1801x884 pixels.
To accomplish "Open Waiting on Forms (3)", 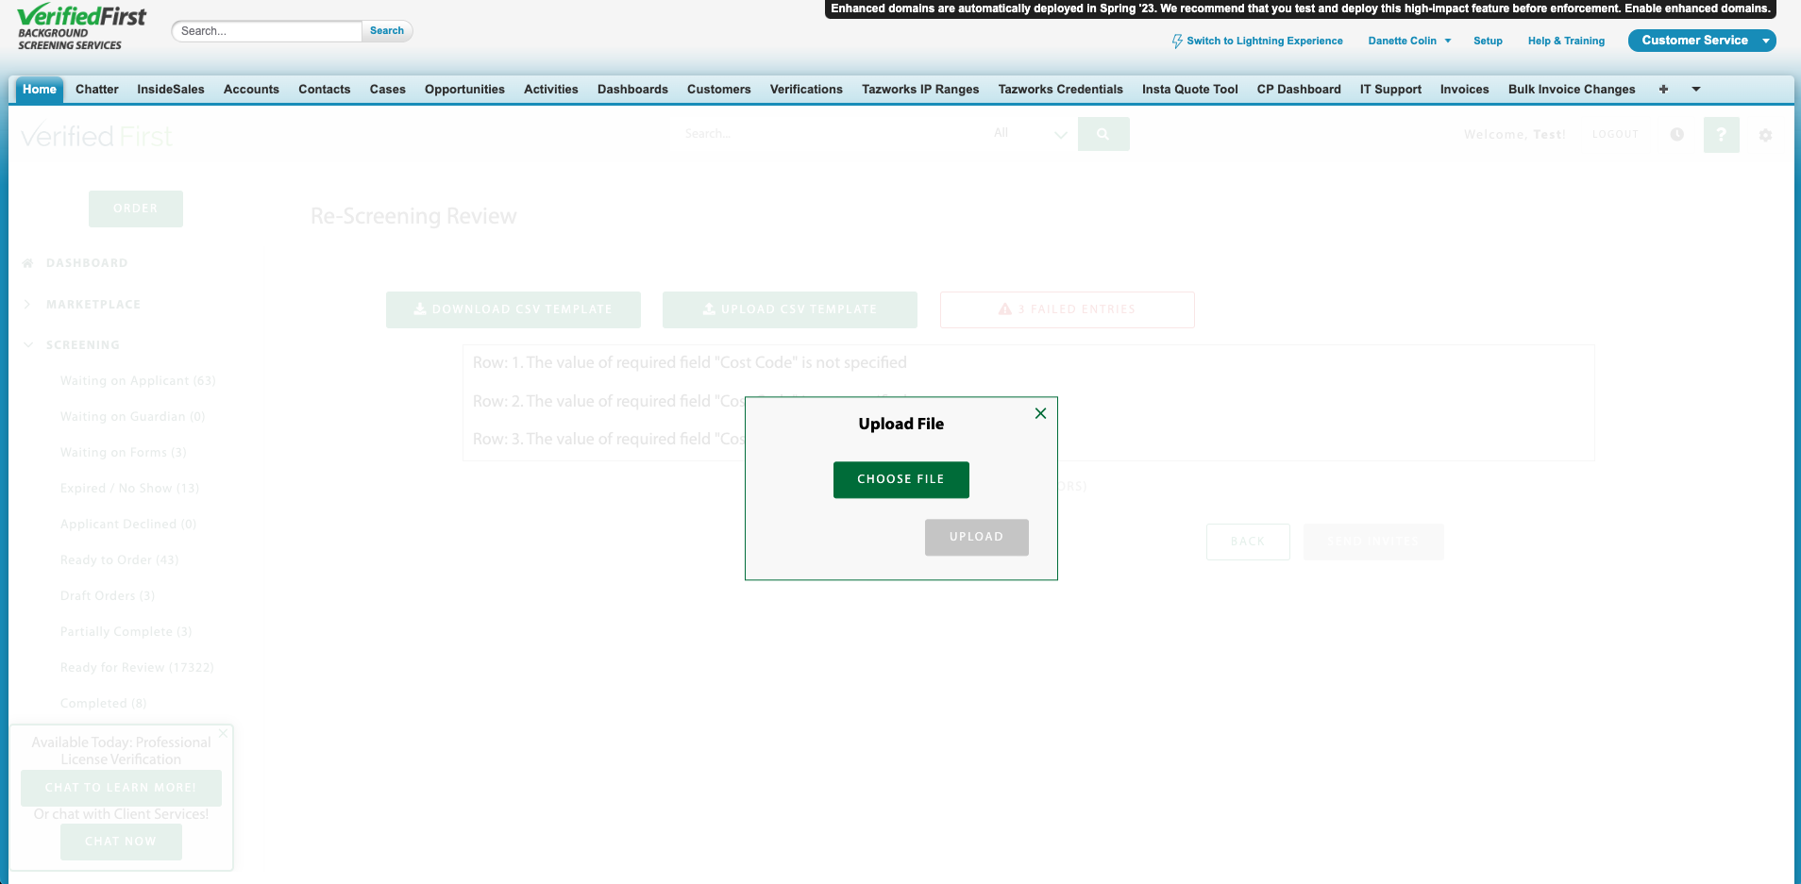I will coord(123,453).
